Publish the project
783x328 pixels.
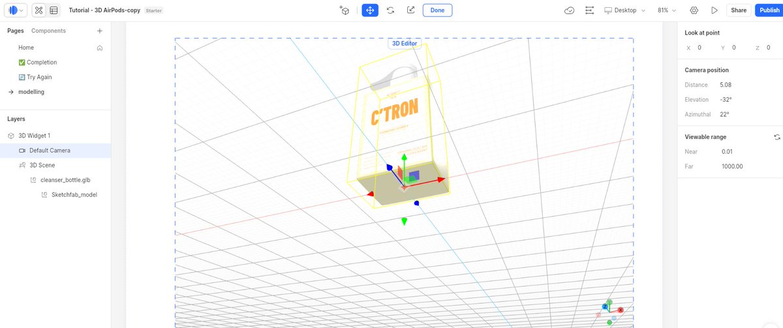(x=769, y=10)
